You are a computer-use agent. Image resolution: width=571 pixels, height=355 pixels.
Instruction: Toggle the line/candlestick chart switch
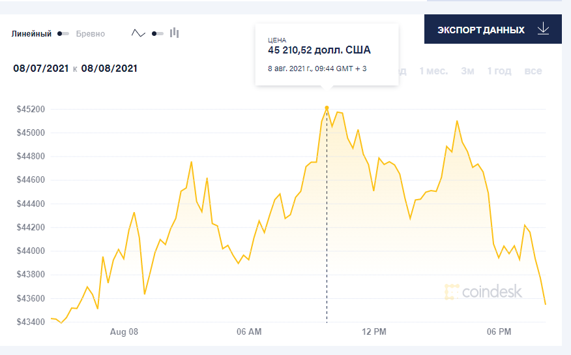(157, 33)
